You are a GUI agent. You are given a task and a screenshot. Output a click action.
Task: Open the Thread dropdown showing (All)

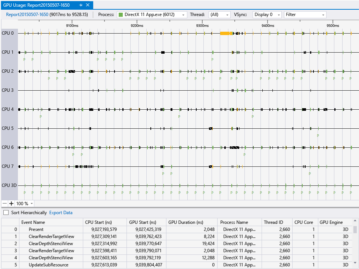pyautogui.click(x=227, y=15)
